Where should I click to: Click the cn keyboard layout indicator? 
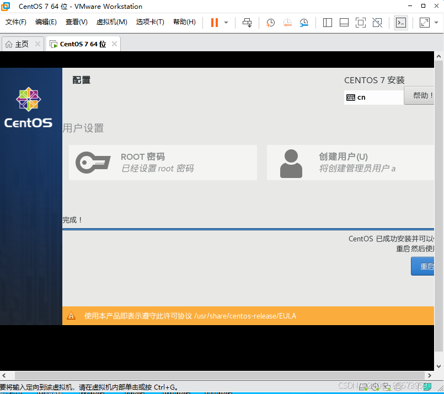pos(374,98)
